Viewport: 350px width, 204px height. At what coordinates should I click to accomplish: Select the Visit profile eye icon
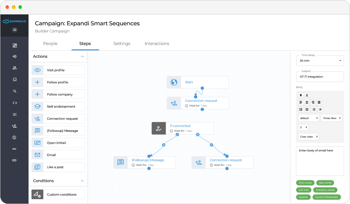click(x=37, y=70)
